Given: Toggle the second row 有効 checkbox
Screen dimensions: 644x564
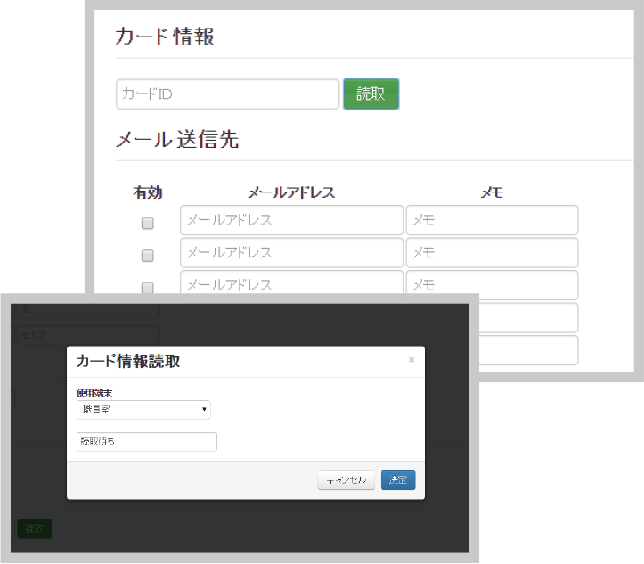Looking at the screenshot, I should tap(148, 256).
